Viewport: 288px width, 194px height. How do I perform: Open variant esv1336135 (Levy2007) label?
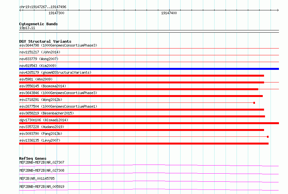click(x=40, y=140)
